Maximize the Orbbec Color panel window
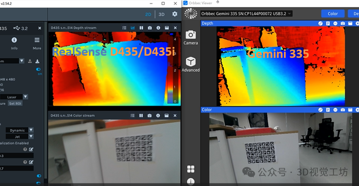This screenshot has height=186, width=359. 350,110
